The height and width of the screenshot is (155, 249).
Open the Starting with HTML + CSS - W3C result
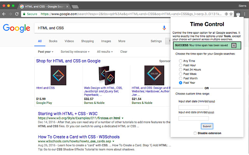pyautogui.click(x=68, y=114)
